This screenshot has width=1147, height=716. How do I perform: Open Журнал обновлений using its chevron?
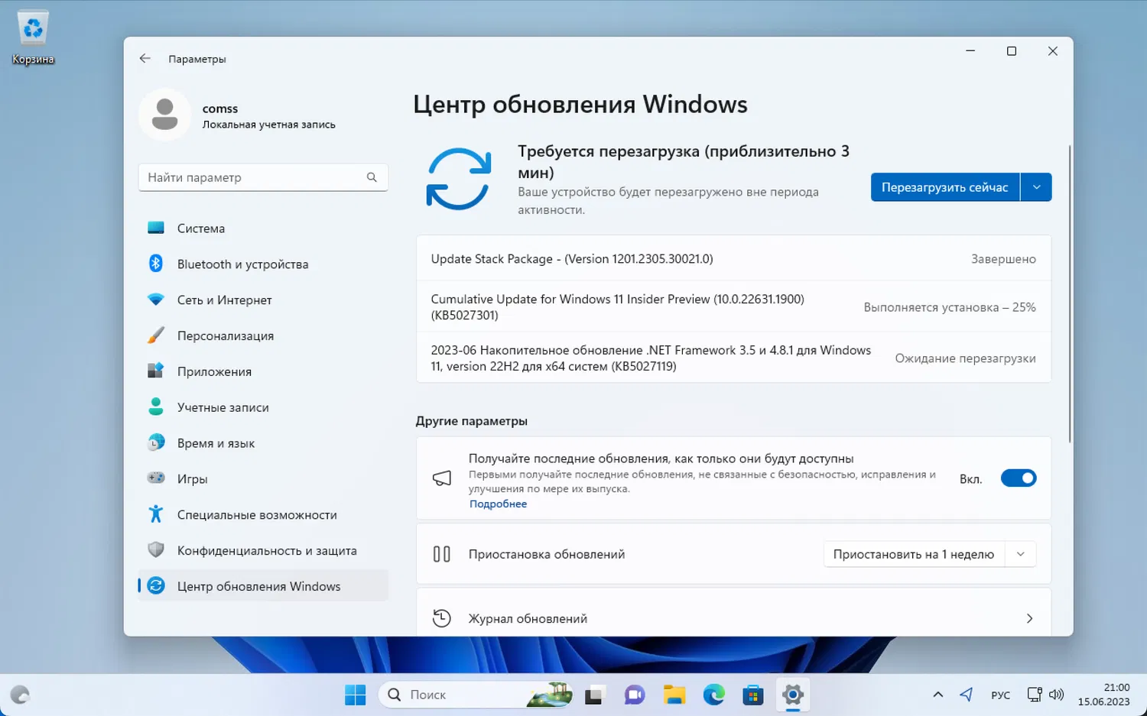coord(1029,618)
